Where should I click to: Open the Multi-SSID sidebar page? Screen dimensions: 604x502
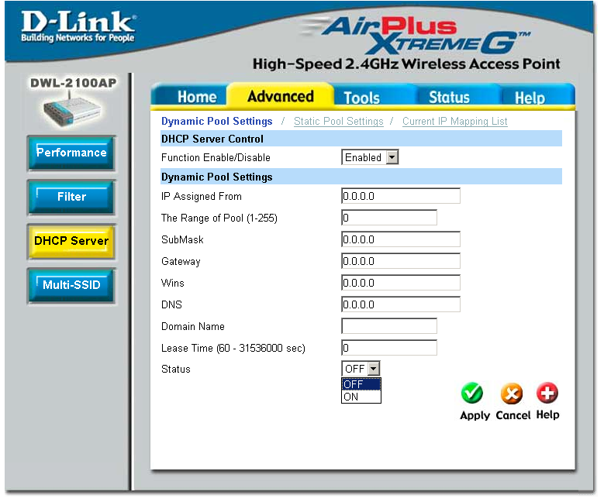point(71,285)
